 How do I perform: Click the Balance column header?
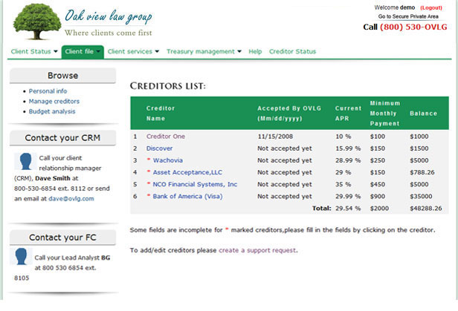point(423,114)
